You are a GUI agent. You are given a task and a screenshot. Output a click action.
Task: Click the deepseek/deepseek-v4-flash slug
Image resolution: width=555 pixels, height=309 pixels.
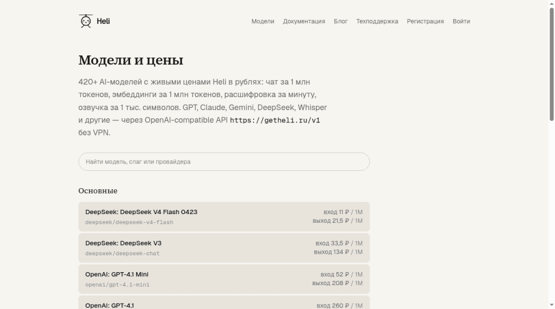pyautogui.click(x=129, y=222)
